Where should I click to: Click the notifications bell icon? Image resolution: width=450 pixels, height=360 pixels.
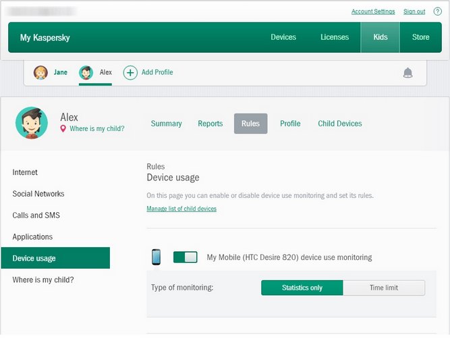[x=407, y=73]
